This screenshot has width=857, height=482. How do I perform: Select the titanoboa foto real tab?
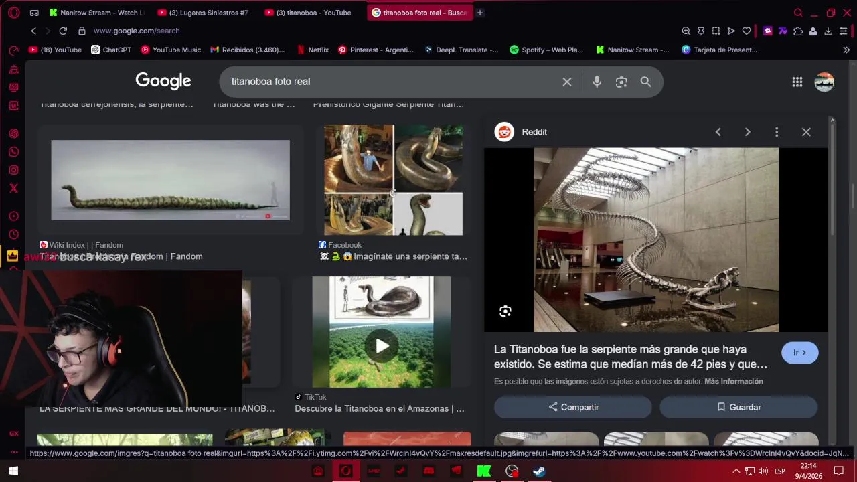pos(420,13)
